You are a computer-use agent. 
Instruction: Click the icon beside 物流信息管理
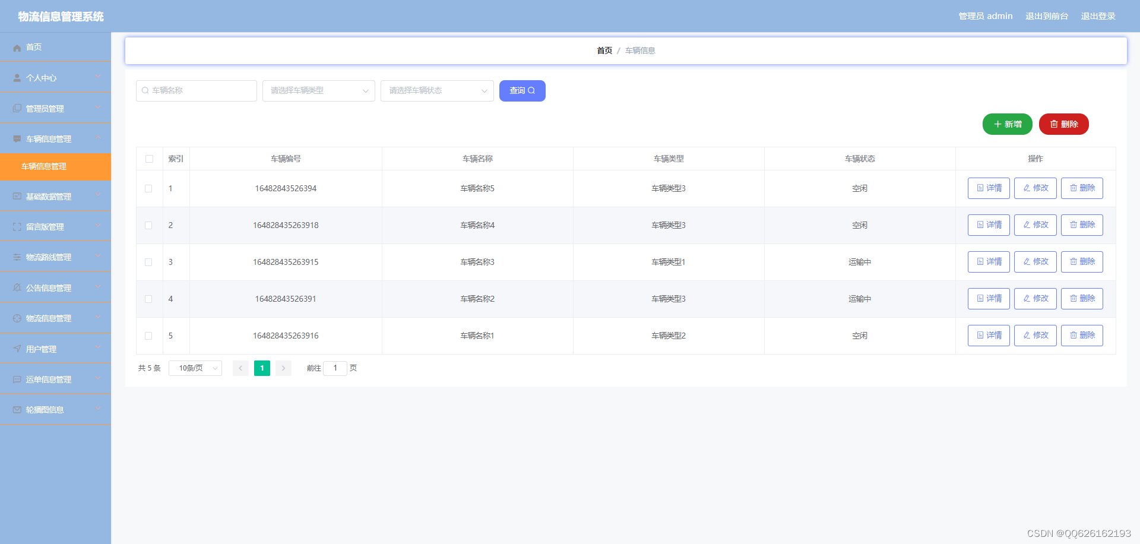pos(17,318)
